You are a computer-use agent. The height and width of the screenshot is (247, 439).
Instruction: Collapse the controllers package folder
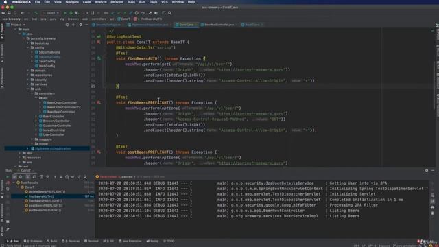pyautogui.click(x=32, y=93)
